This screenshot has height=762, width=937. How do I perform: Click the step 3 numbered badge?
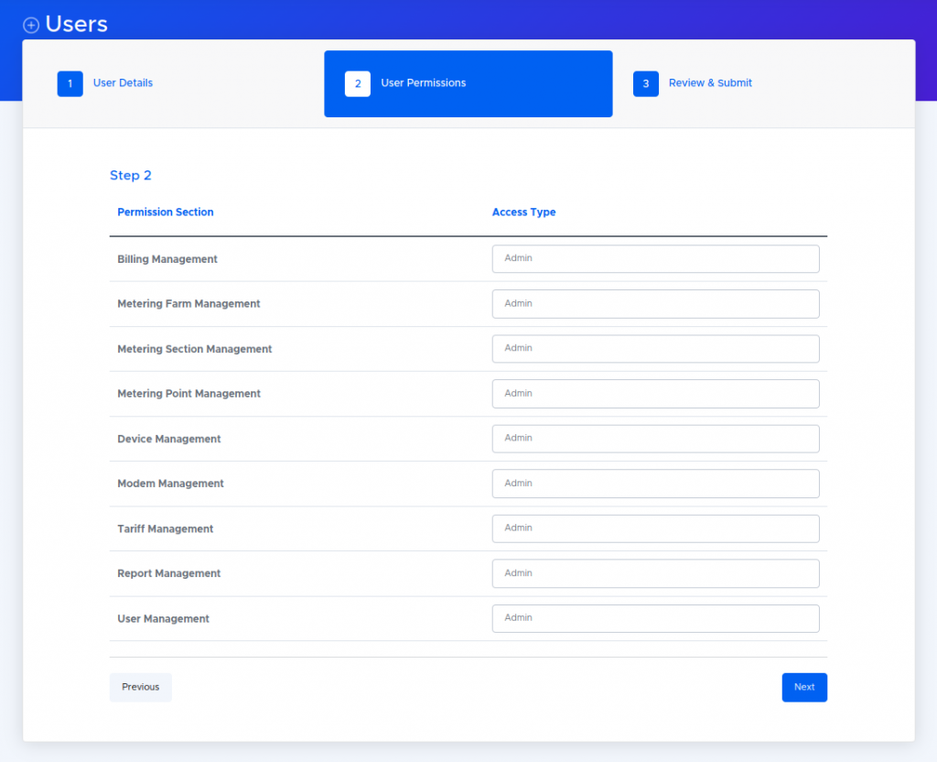coord(646,83)
